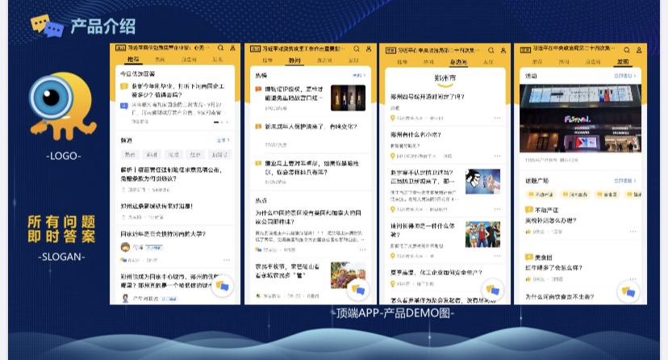Open the more link beside 热榜 heading
Screen dimensions: 668x360
pos(359,75)
